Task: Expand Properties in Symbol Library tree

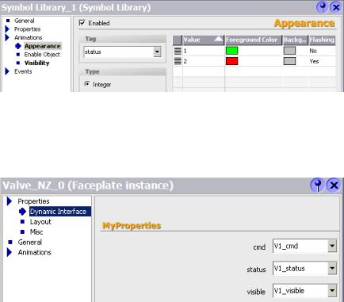Action: [7, 29]
